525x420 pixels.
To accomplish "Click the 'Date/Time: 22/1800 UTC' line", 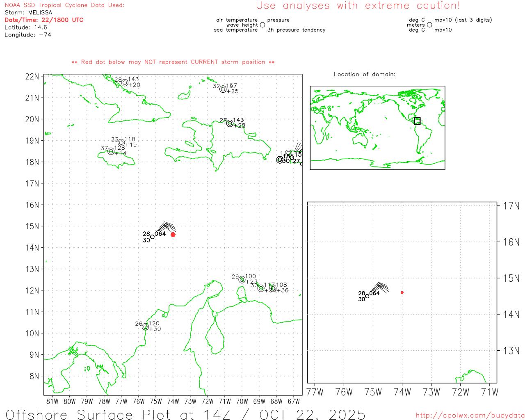I will (44, 20).
